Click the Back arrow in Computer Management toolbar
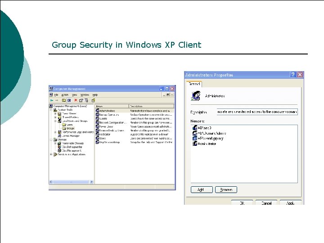 pos(51,100)
